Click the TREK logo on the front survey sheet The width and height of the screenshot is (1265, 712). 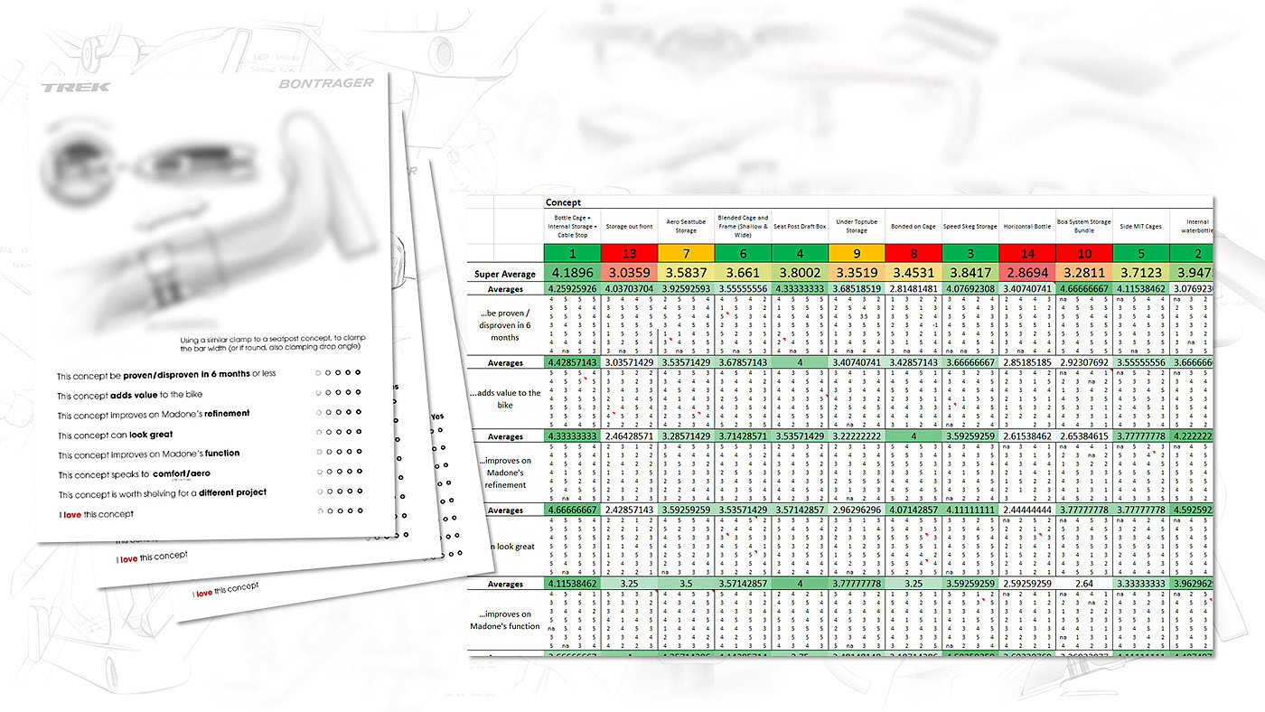click(x=75, y=88)
